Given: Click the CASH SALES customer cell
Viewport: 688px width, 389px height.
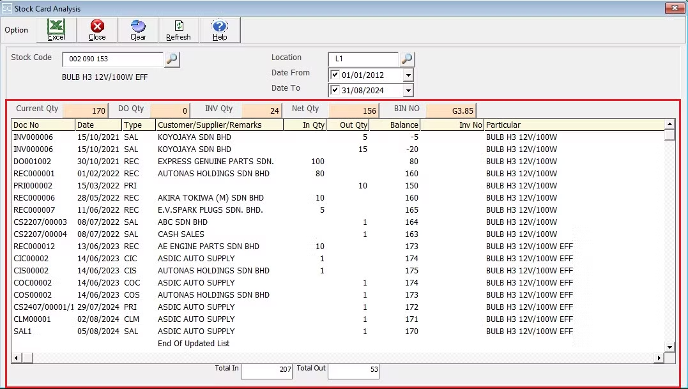Looking at the screenshot, I should (x=181, y=234).
